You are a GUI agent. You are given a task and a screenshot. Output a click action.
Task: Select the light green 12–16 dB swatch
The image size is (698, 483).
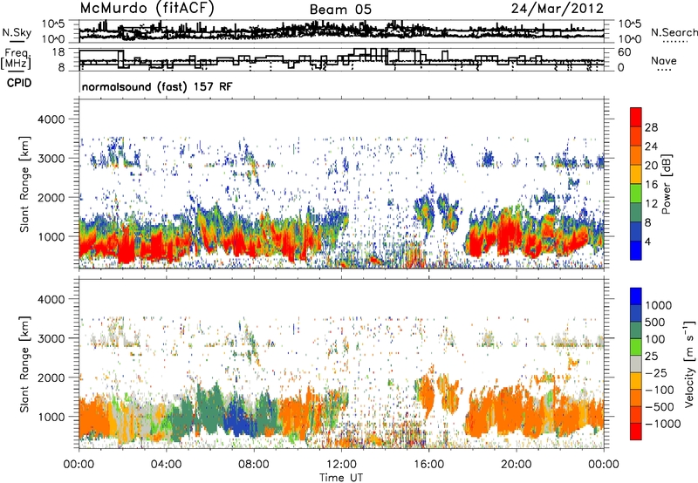636,193
